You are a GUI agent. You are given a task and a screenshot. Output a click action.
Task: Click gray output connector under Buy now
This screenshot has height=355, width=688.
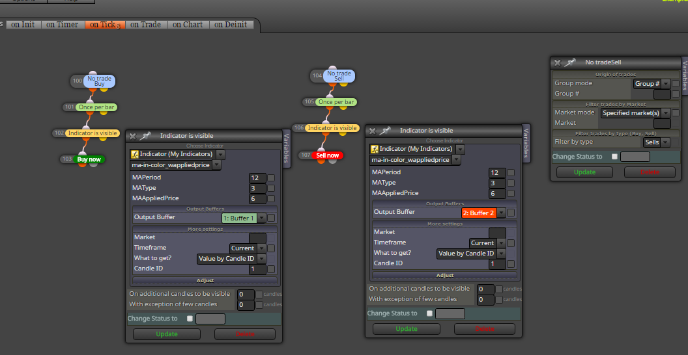click(x=93, y=164)
